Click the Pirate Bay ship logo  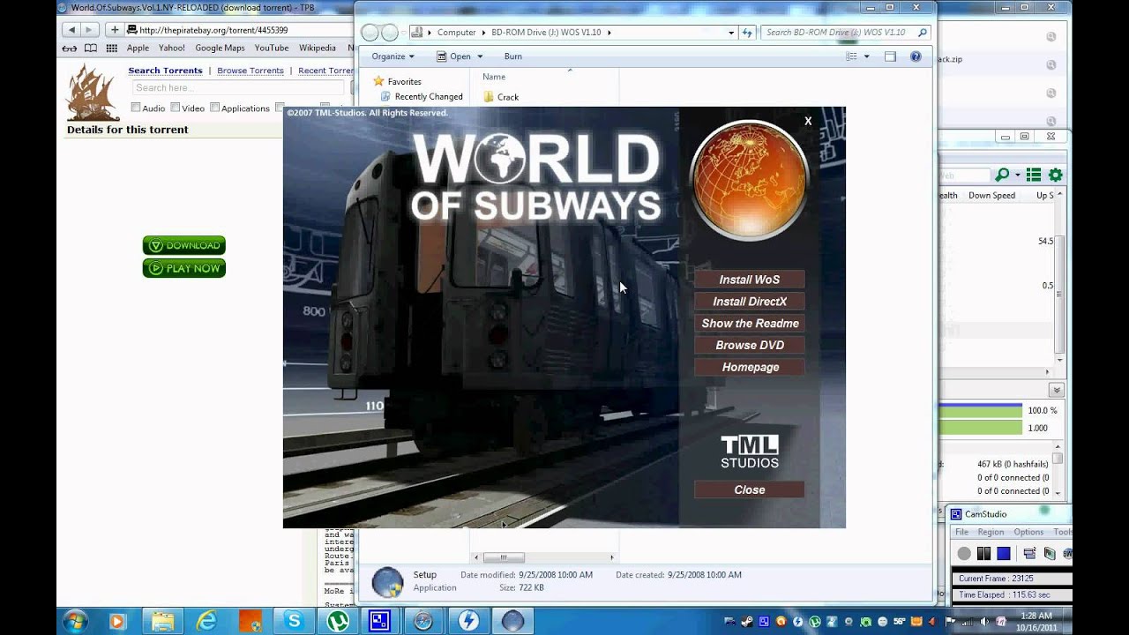(x=93, y=92)
